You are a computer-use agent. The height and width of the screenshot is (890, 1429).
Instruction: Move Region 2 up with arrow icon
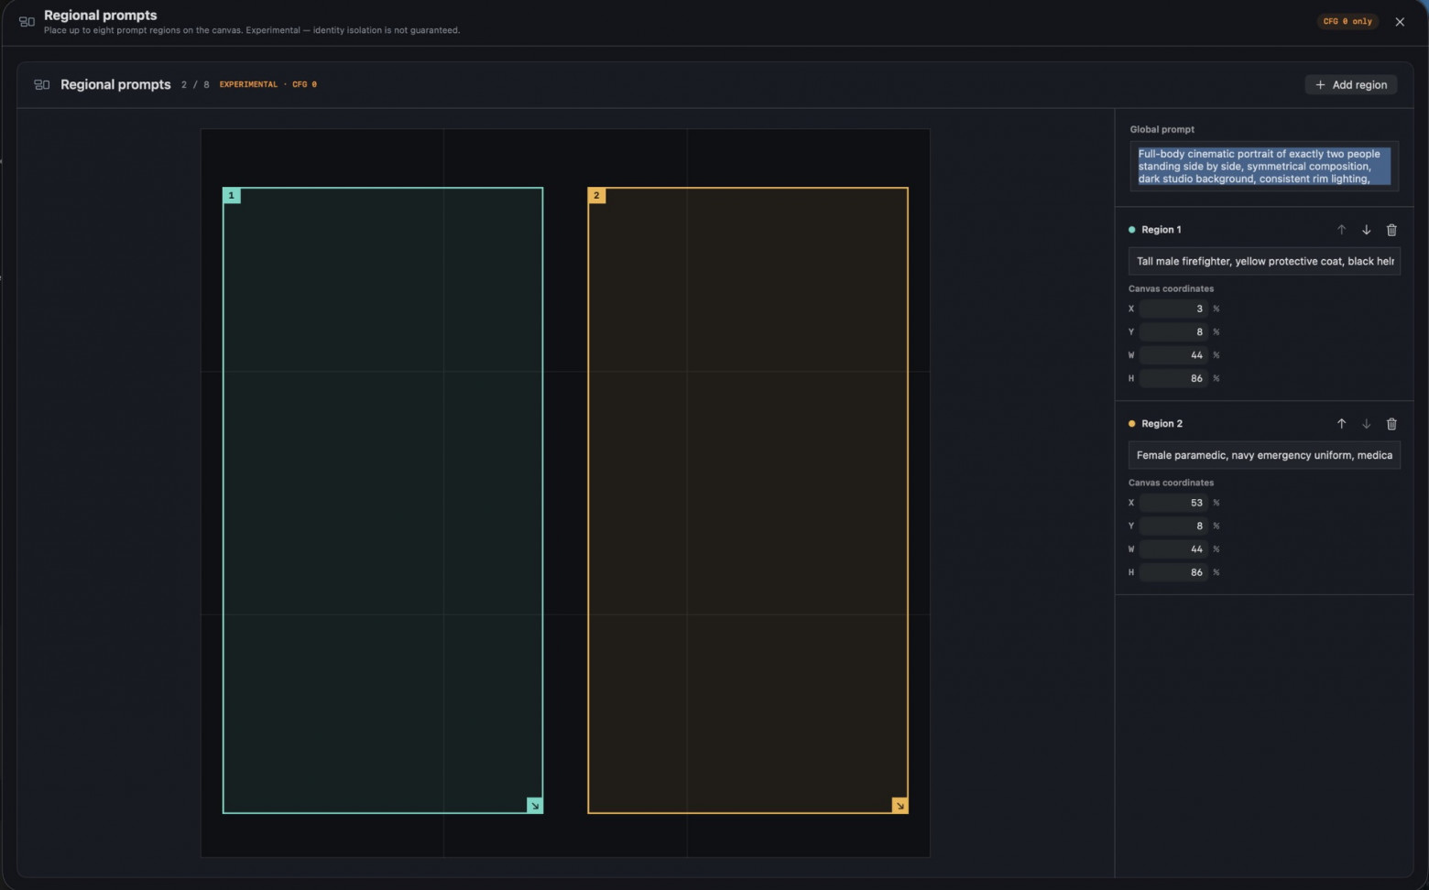tap(1341, 424)
